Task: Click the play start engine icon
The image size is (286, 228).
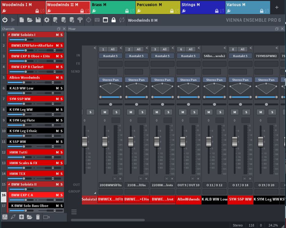Action: [13, 20]
